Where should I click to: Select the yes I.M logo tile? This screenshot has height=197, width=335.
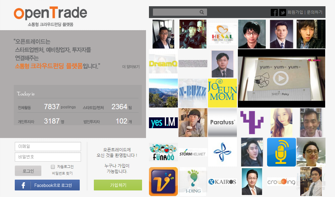(x=163, y=123)
